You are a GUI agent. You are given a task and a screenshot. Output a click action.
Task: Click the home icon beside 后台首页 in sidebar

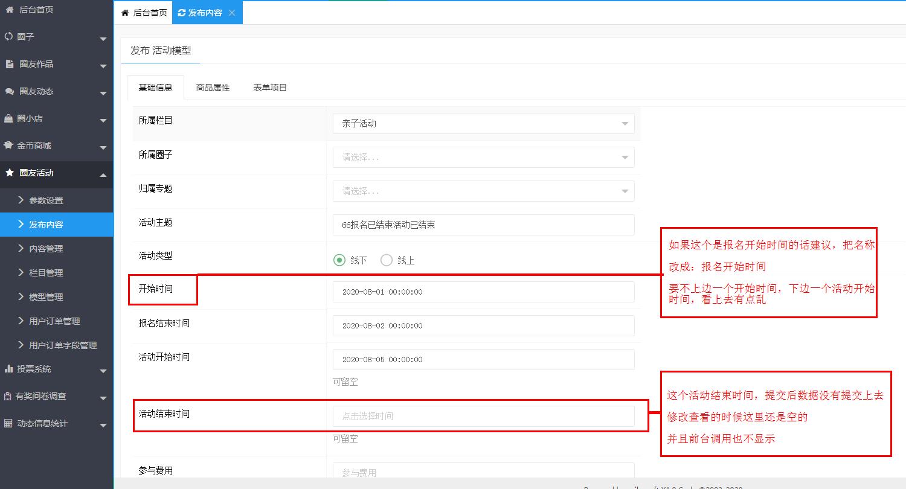point(9,10)
